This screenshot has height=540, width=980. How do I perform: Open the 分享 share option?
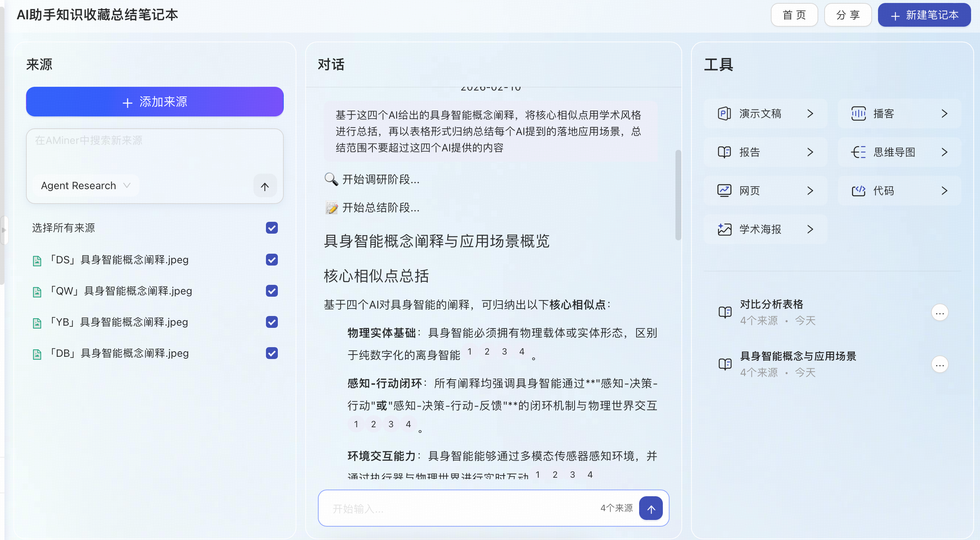coord(848,15)
